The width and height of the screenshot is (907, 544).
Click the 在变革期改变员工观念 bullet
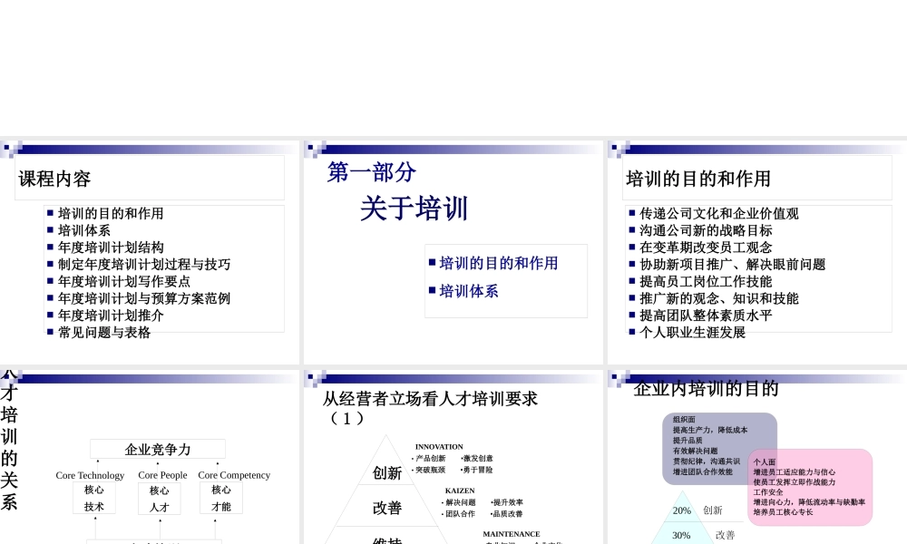coord(706,248)
